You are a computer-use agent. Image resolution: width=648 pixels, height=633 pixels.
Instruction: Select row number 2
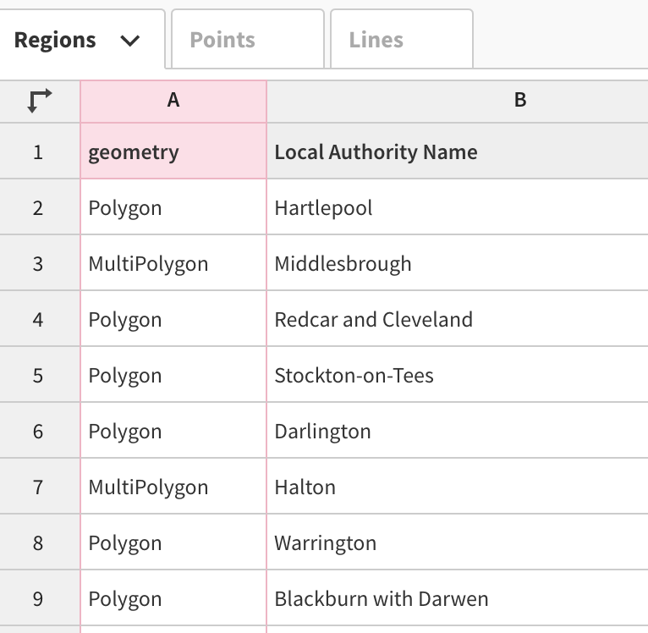click(40, 206)
